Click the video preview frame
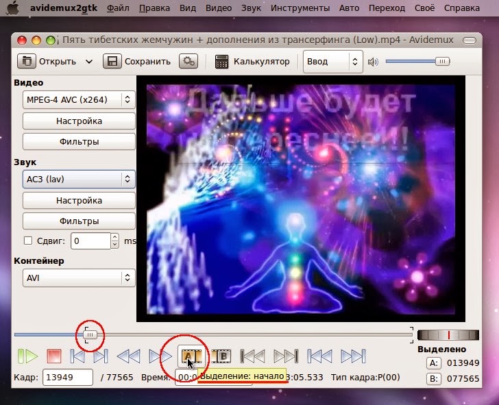499x405 pixels. [301, 199]
